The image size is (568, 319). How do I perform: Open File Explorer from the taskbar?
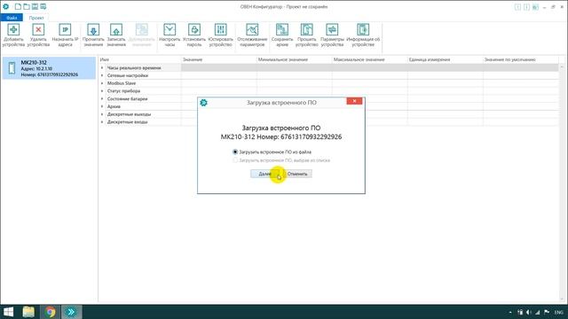(28, 312)
